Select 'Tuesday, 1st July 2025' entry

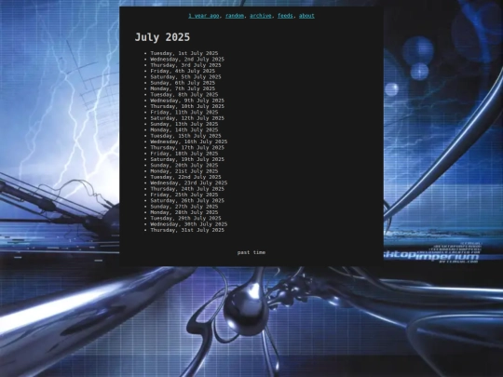pos(184,53)
